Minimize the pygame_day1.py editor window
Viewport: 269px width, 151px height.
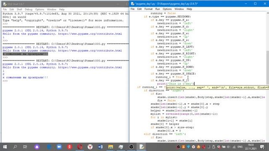pyautogui.click(x=246, y=4)
